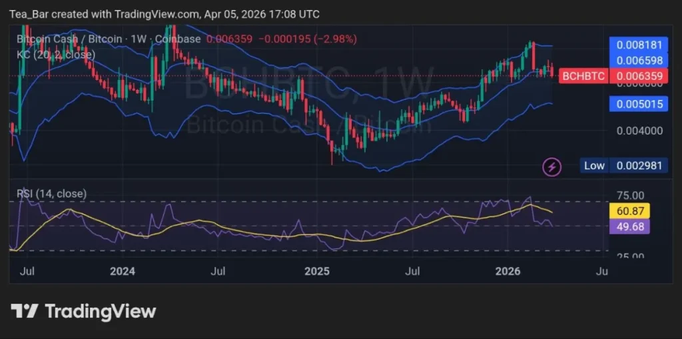This screenshot has width=682, height=339.
Task: Click the Bitcoin Cash / Bitcoin symbol title
Action: [x=69, y=39]
